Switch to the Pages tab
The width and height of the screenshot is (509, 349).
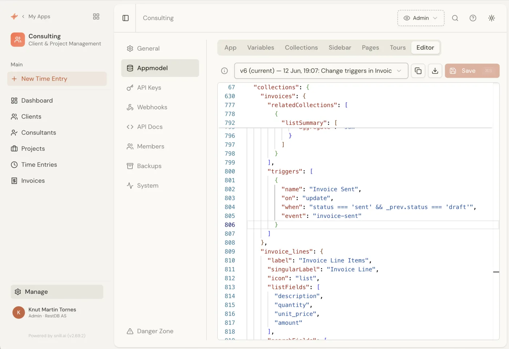click(x=370, y=48)
